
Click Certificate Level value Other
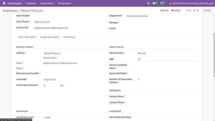[x=48, y=118]
